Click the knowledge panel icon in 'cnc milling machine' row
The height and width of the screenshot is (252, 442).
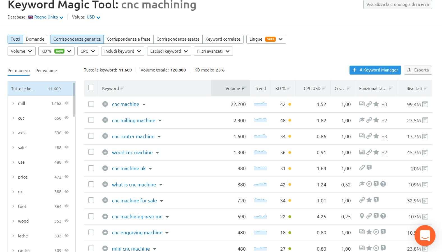click(x=362, y=120)
